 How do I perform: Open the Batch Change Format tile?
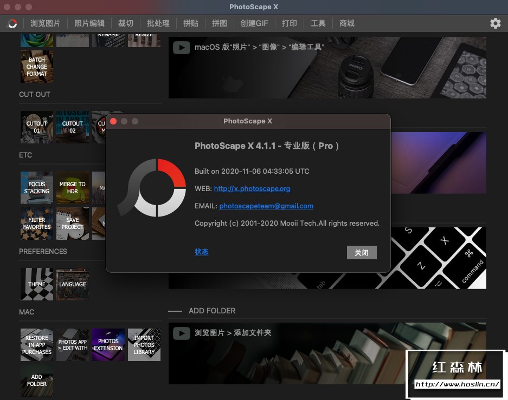click(x=37, y=67)
